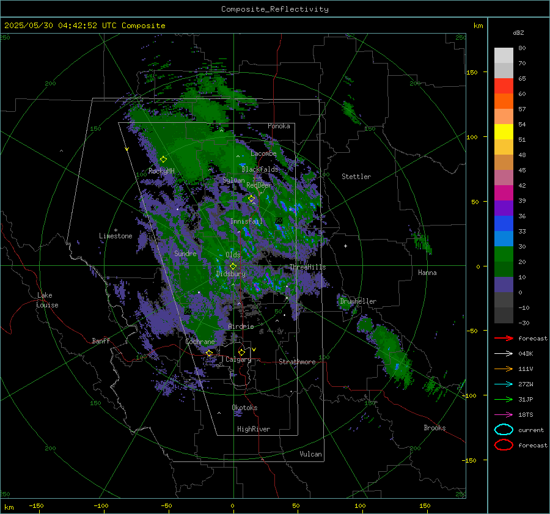
Task: Click the Didsbury label
Action: [230, 274]
